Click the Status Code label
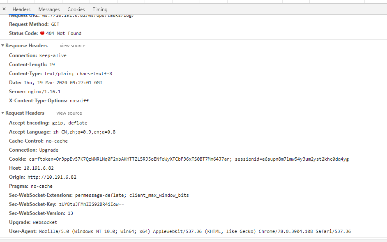This screenshot has height=242, width=387. click(23, 33)
